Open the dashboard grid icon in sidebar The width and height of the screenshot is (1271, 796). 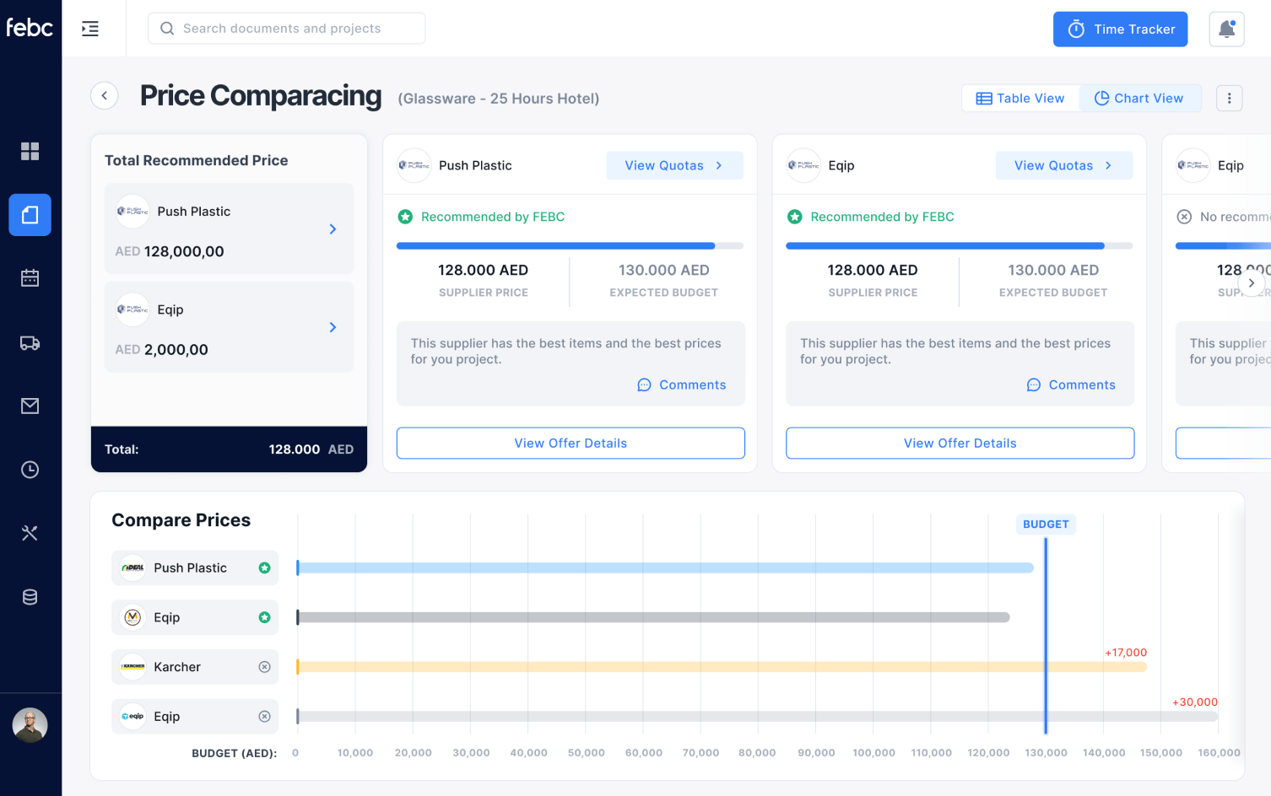click(30, 151)
